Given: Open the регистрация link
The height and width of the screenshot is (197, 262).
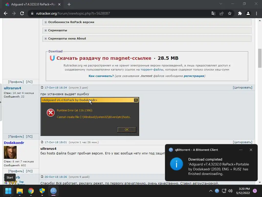Looking at the screenshot, I should (194, 76).
